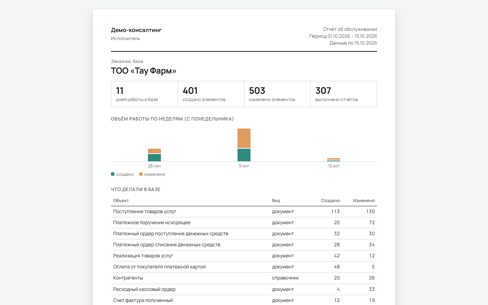The height and width of the screenshot is (305, 488).
Task: Click the orange bar segment for 28 сен
Action: [x=154, y=151]
